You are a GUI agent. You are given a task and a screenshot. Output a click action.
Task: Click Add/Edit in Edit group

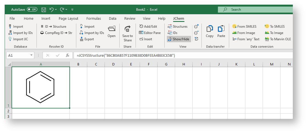148,27
